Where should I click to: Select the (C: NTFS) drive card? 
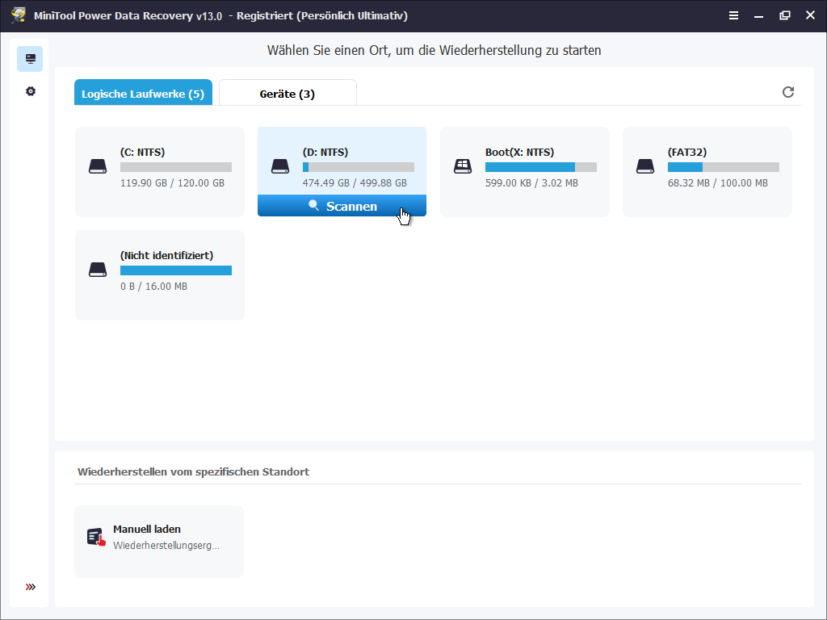pos(160,172)
